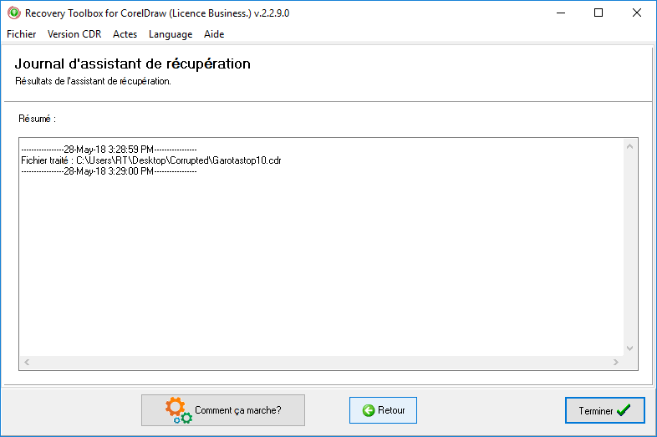Click the log scroll left arrow
Image resolution: width=657 pixels, height=437 pixels.
[x=27, y=362]
